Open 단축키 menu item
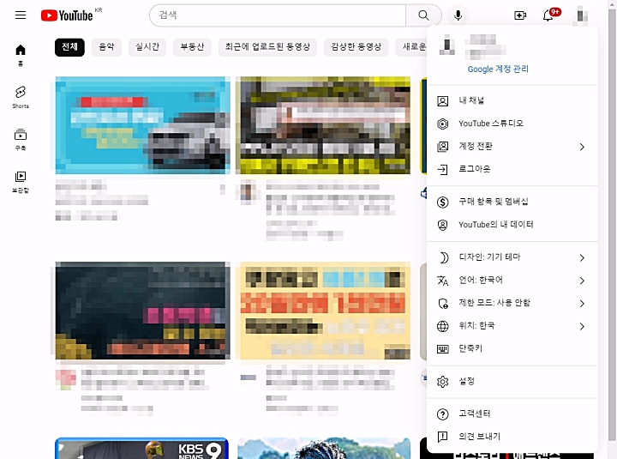This screenshot has height=459, width=617. [x=512, y=349]
